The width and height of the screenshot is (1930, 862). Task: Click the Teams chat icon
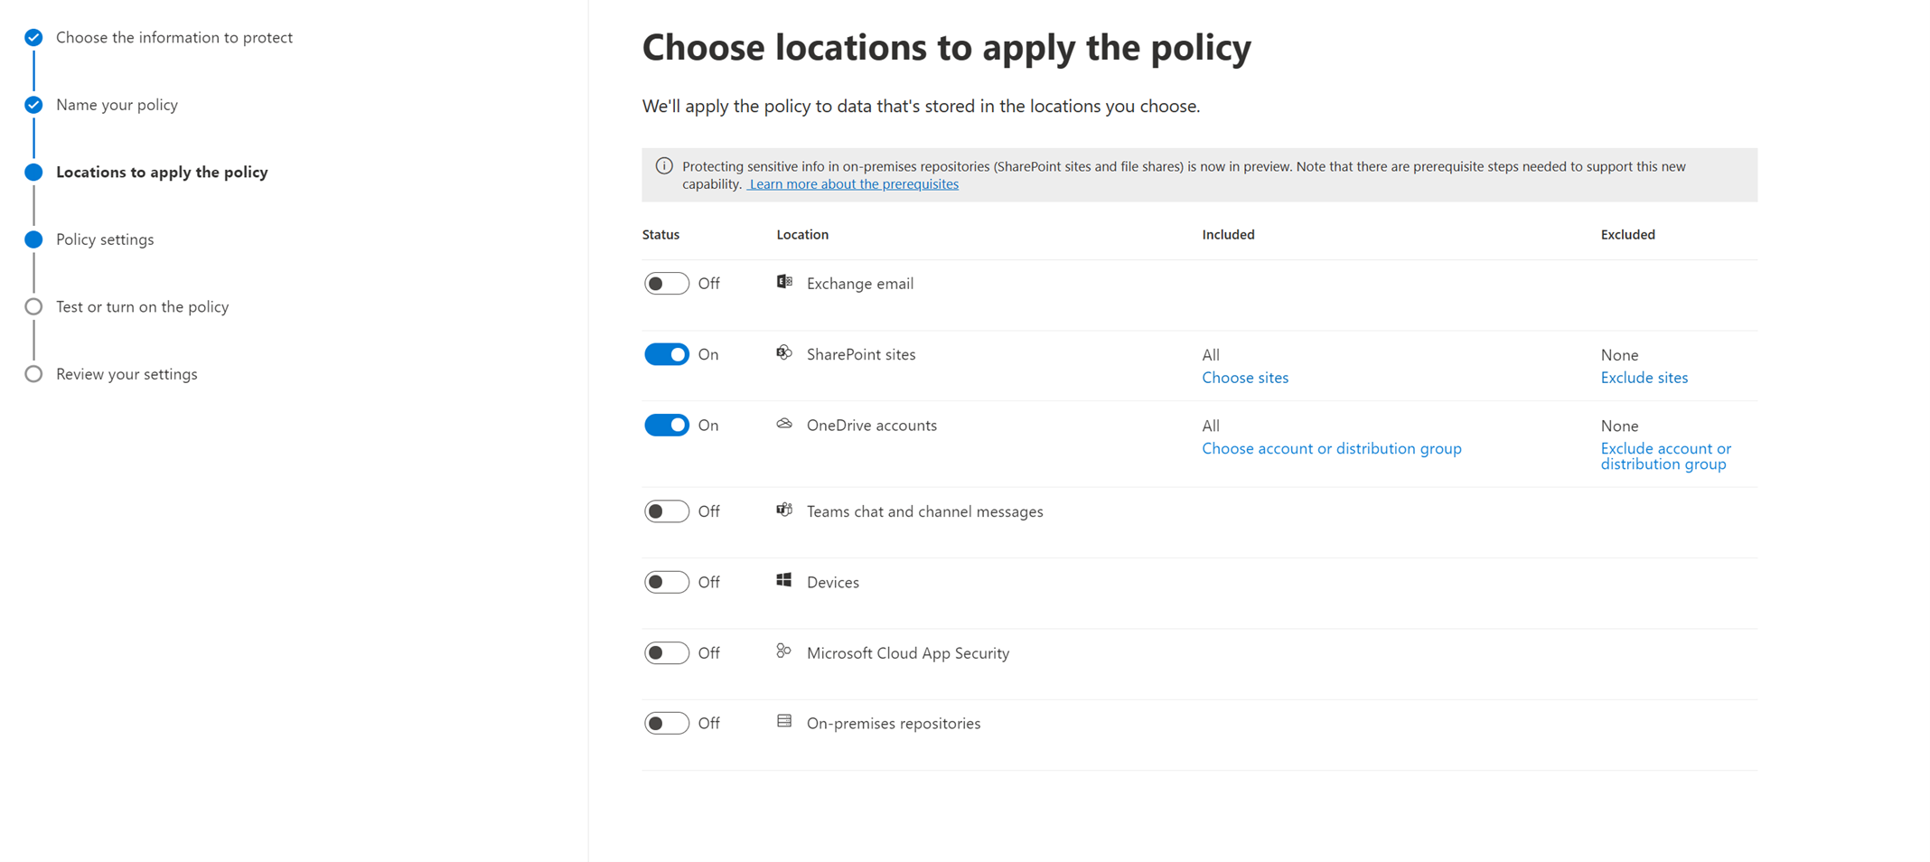(x=784, y=510)
